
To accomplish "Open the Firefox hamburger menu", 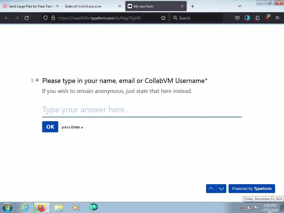I will pyautogui.click(x=277, y=18).
